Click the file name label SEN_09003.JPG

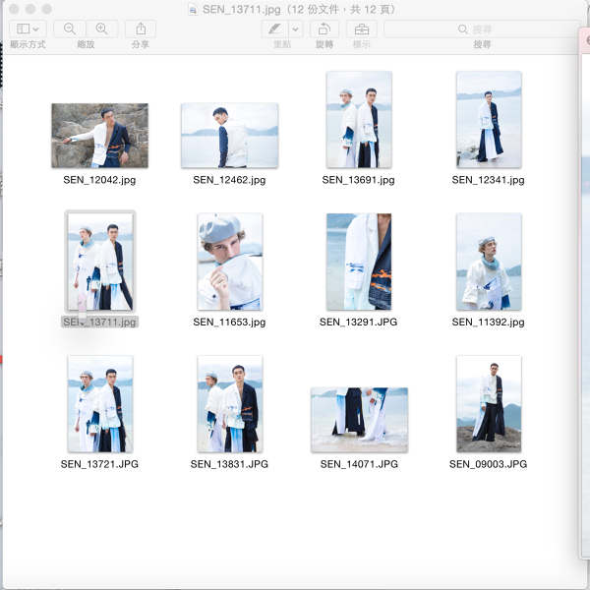click(488, 464)
